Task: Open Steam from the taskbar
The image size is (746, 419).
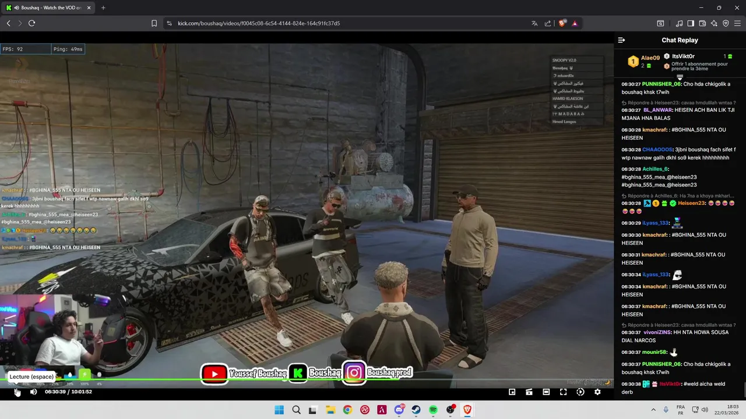Action: [416, 410]
